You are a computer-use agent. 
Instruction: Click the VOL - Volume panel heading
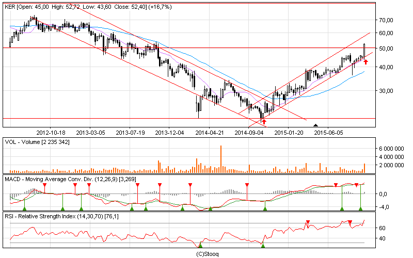tap(37, 142)
